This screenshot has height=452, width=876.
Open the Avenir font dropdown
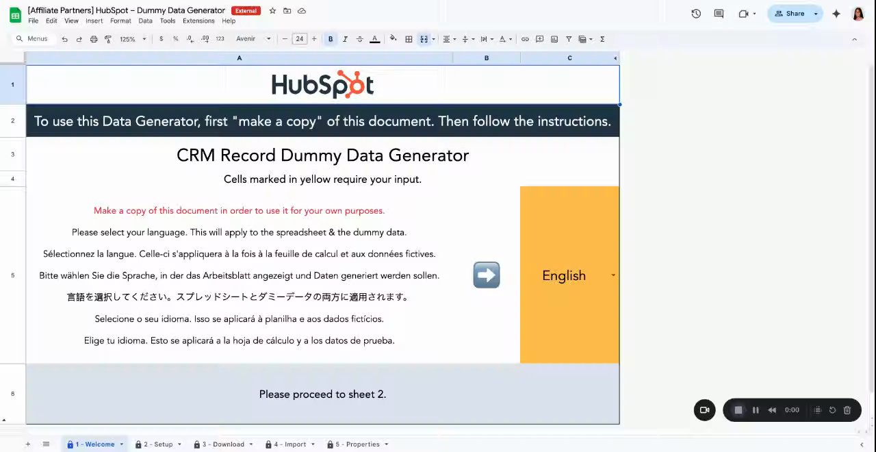coord(253,39)
